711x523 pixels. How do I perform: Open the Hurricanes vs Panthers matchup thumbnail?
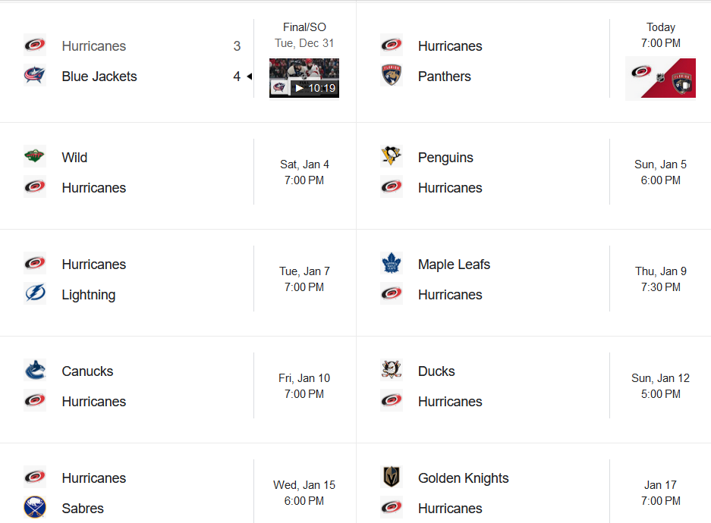pos(660,79)
